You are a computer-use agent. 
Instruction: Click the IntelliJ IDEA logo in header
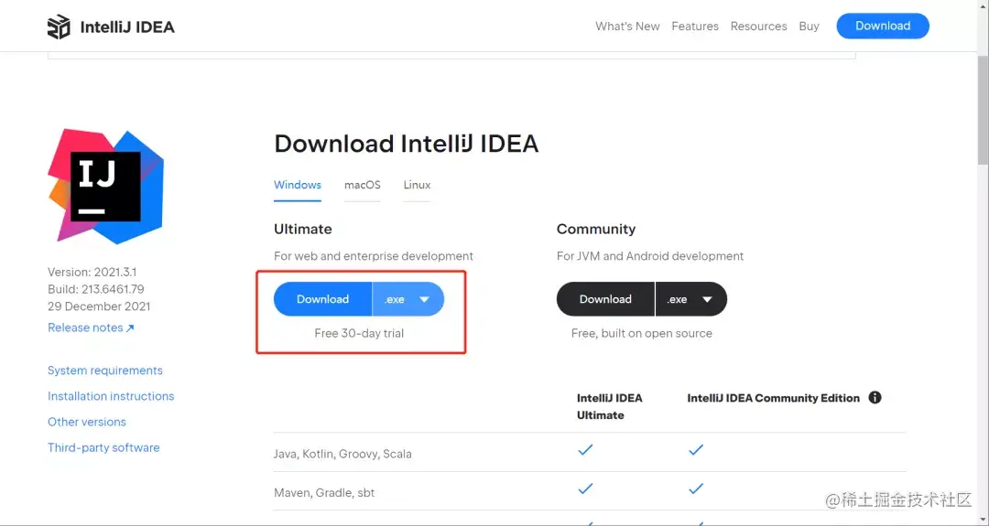[111, 27]
